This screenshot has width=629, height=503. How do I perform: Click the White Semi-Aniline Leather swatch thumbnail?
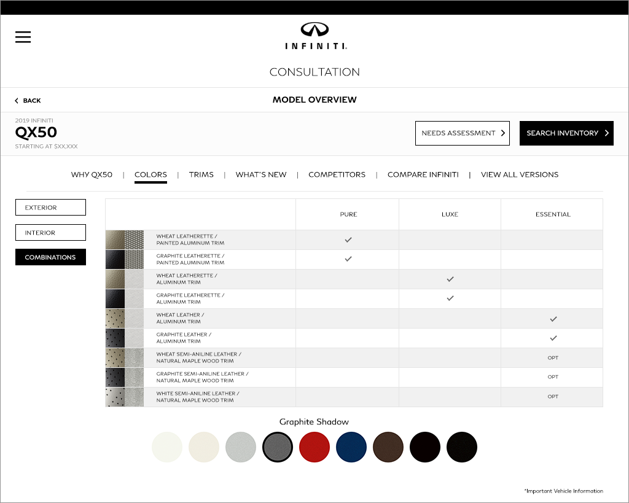125,397
